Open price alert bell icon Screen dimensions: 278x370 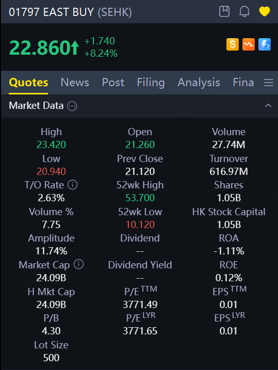(244, 11)
